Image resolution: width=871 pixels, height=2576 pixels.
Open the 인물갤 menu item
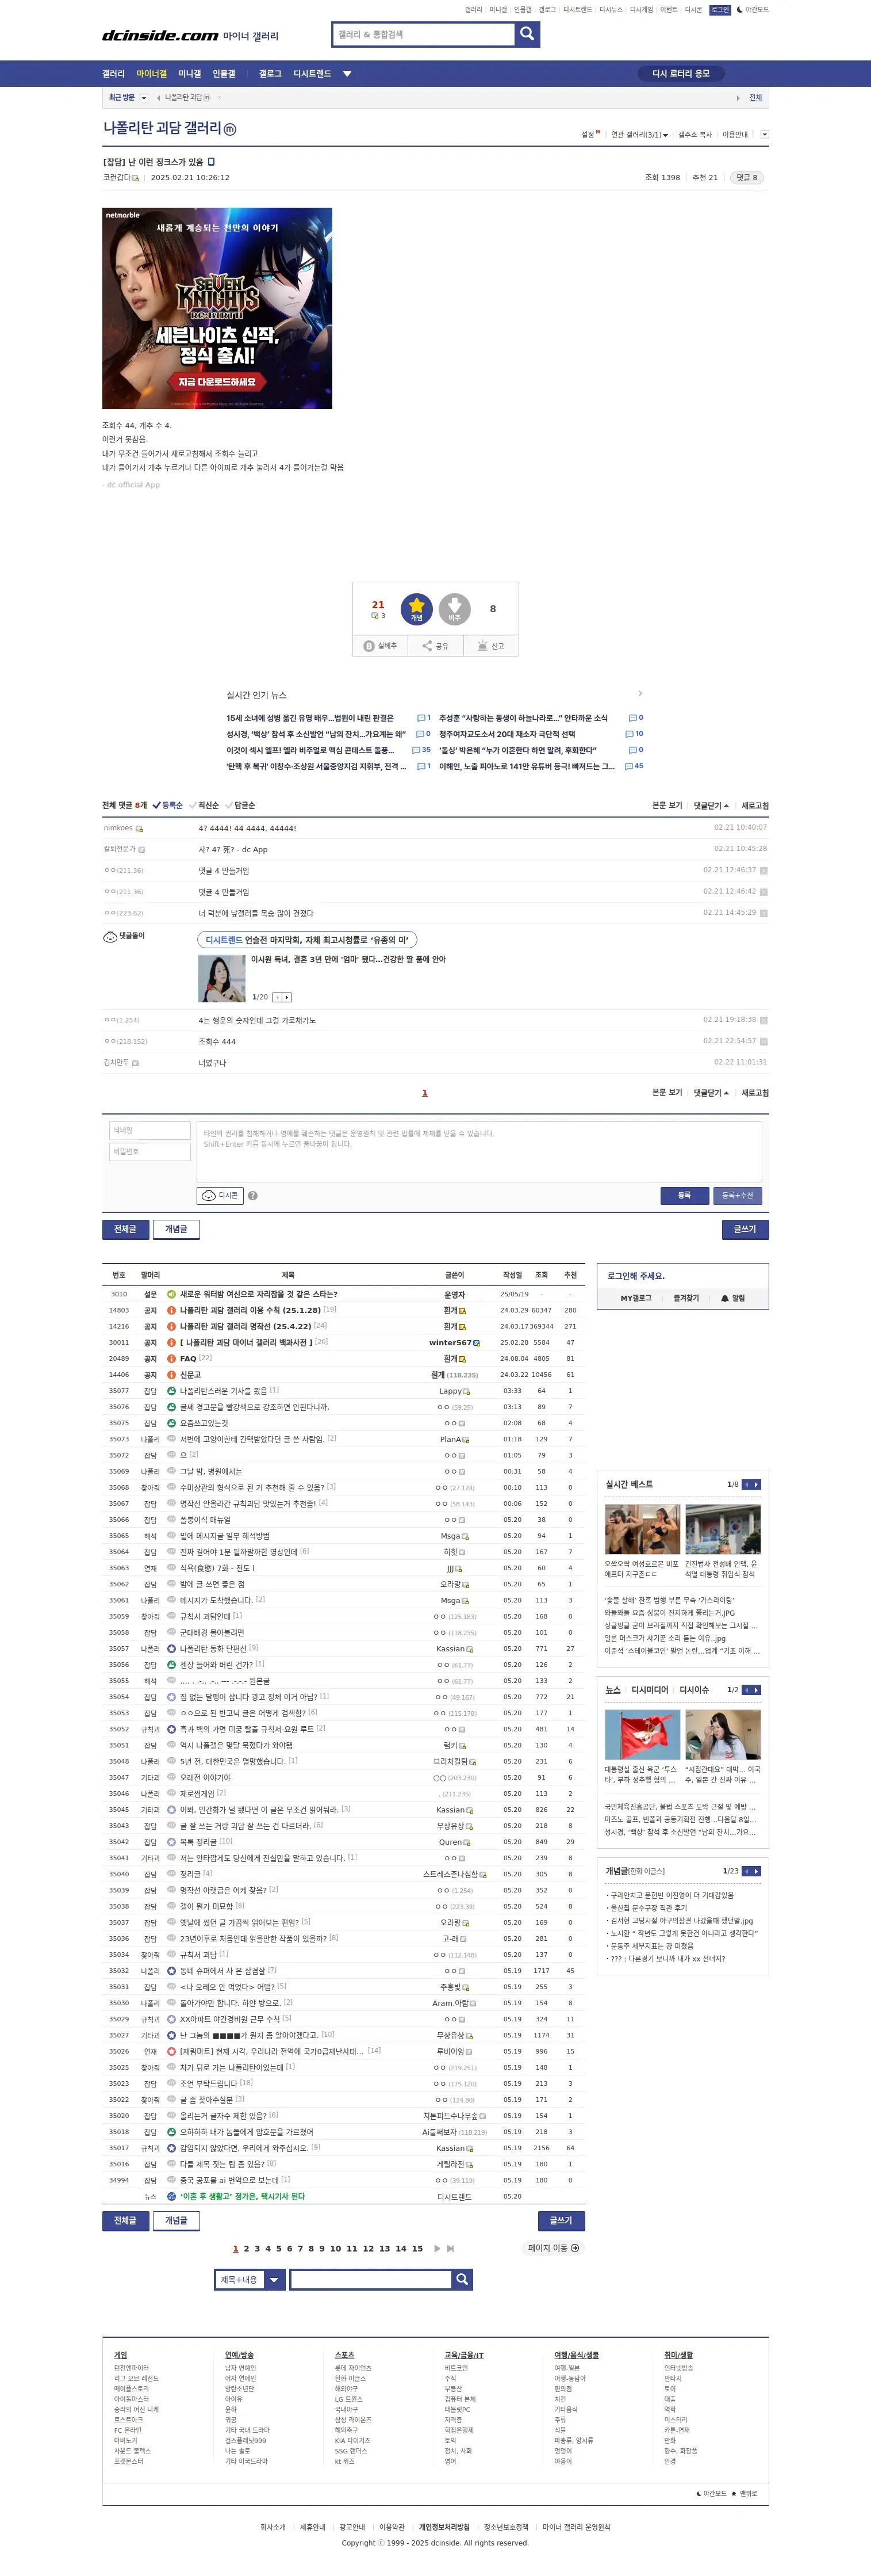[x=224, y=74]
